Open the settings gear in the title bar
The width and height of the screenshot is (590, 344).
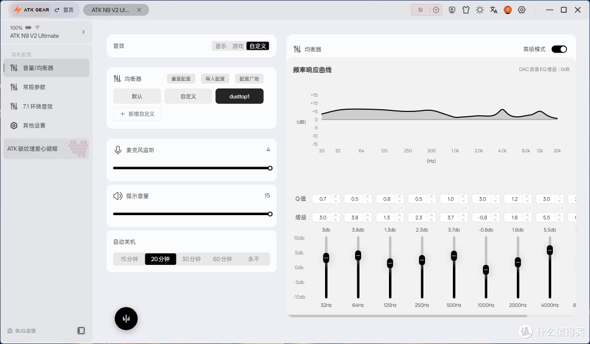click(x=522, y=10)
